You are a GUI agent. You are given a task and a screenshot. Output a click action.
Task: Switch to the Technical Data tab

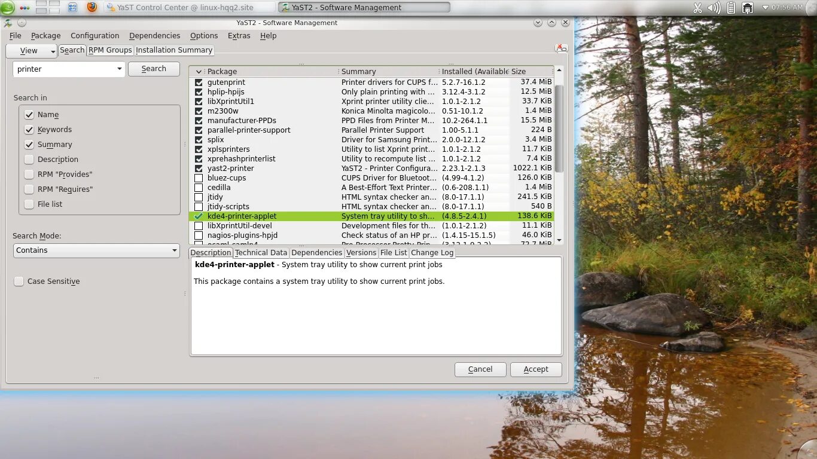coord(261,253)
